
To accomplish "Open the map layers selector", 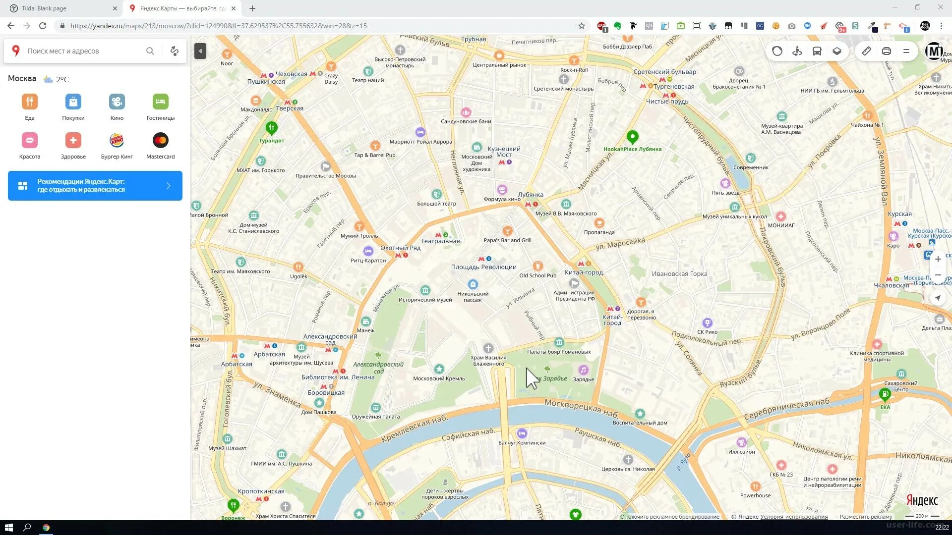I will [837, 51].
